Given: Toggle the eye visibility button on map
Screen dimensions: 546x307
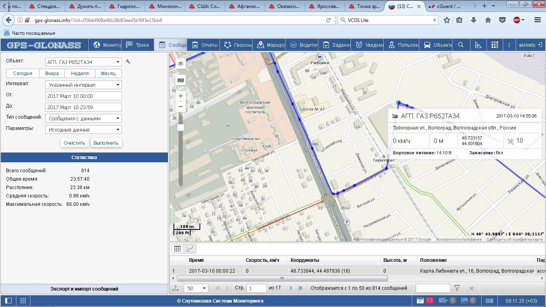Looking at the screenshot, I should tap(181, 64).
